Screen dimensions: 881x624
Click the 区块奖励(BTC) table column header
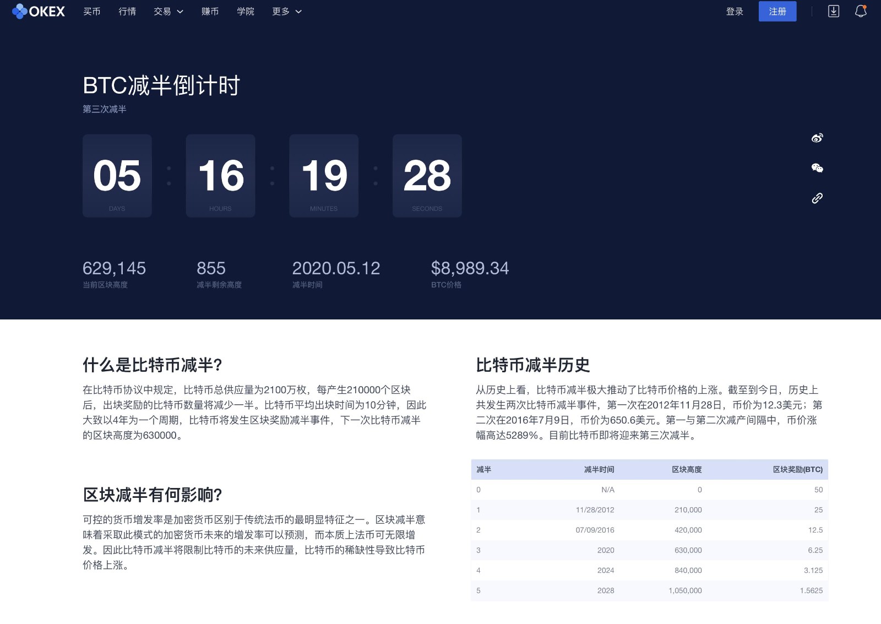[x=798, y=469]
